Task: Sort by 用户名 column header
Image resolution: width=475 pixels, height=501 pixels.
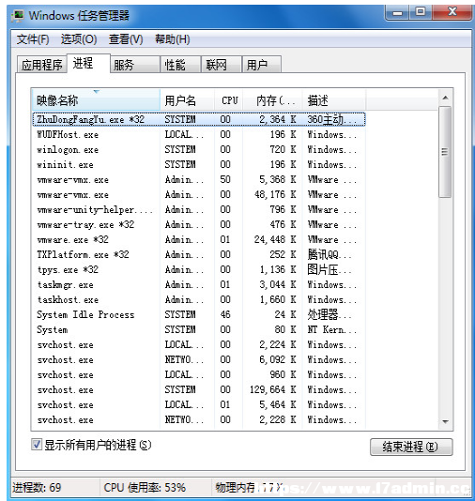Action: click(187, 100)
